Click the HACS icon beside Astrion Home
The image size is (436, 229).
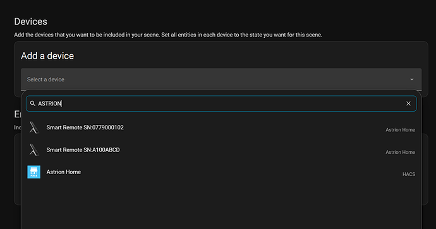[34, 172]
